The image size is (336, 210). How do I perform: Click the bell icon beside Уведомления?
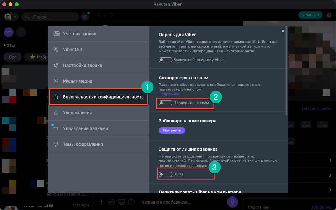coord(56,113)
